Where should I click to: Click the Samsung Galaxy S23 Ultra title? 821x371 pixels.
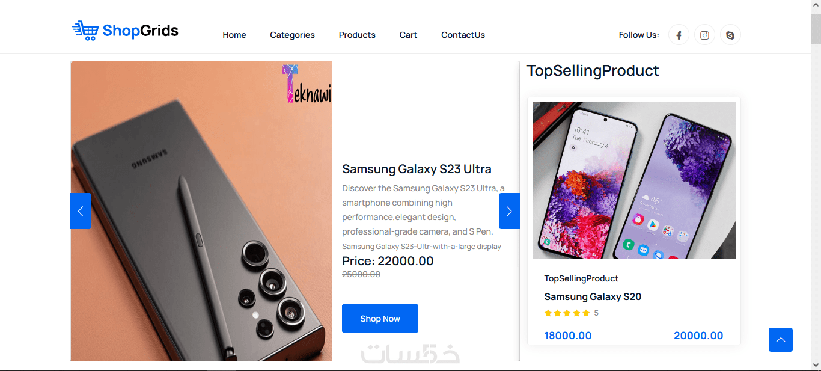[x=417, y=169]
